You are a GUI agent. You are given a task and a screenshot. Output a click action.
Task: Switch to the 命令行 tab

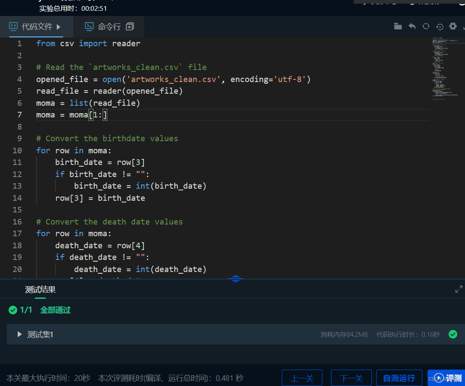[109, 26]
